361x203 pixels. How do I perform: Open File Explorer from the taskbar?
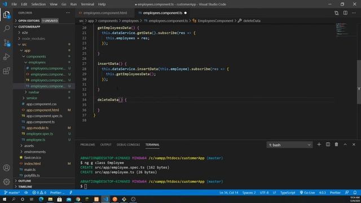(x=50, y=199)
